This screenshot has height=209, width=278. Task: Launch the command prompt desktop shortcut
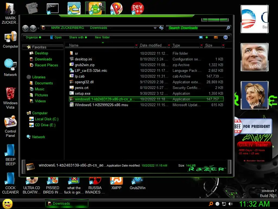(53, 8)
